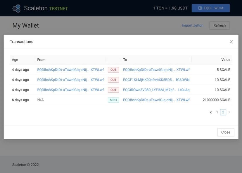This screenshot has height=173, width=242.
Task: Open From address of 5 SCALE transaction
Action: pos(70,70)
